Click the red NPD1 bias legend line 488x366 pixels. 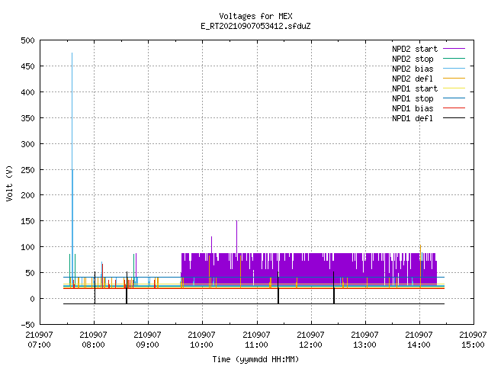pyautogui.click(x=454, y=108)
